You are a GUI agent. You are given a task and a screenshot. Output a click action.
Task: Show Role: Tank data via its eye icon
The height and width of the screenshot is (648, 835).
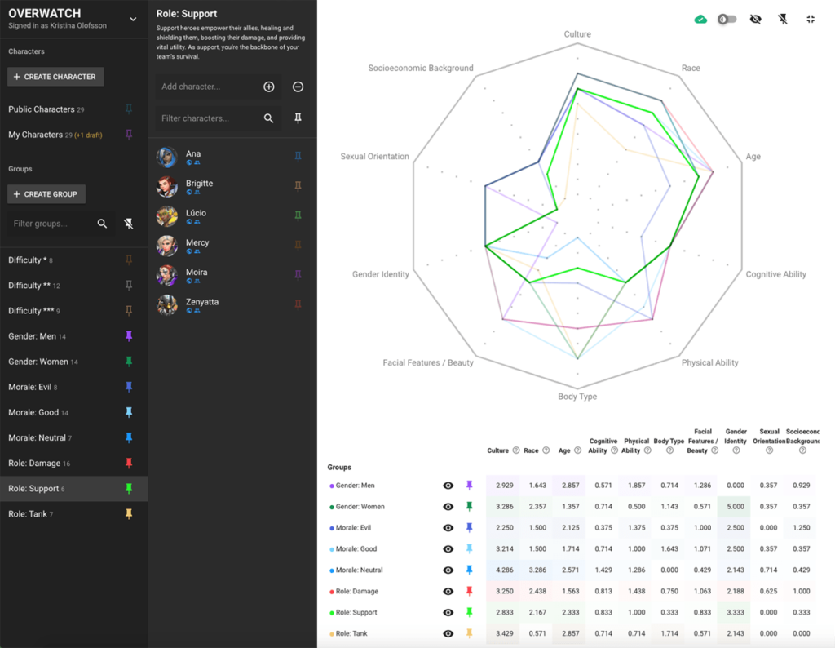pyautogui.click(x=448, y=632)
